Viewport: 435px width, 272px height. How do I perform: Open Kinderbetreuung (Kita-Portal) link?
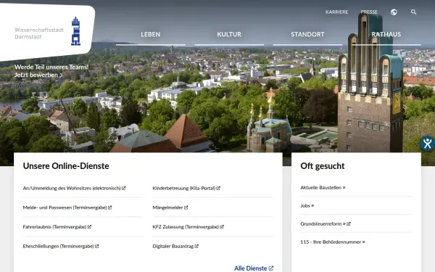coord(186,188)
